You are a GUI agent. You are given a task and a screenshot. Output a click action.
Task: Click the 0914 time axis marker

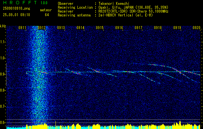[x=80, y=27]
